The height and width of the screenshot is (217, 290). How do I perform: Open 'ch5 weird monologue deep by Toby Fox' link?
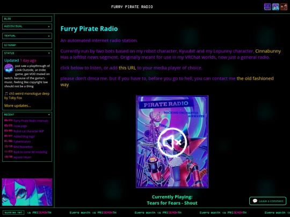pos(27,96)
